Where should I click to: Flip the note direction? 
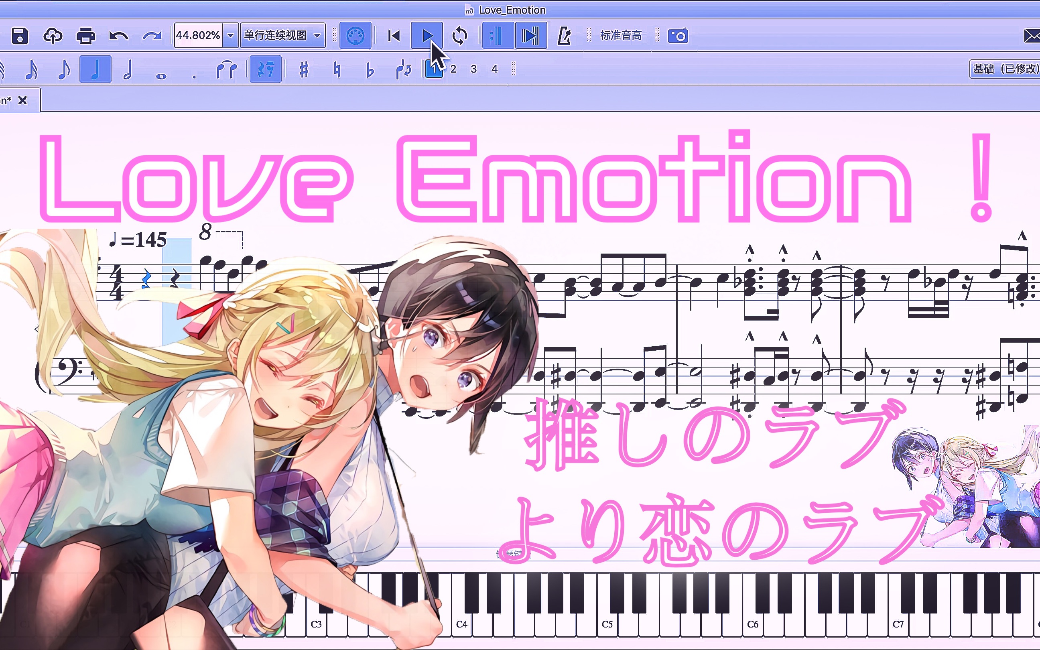403,69
